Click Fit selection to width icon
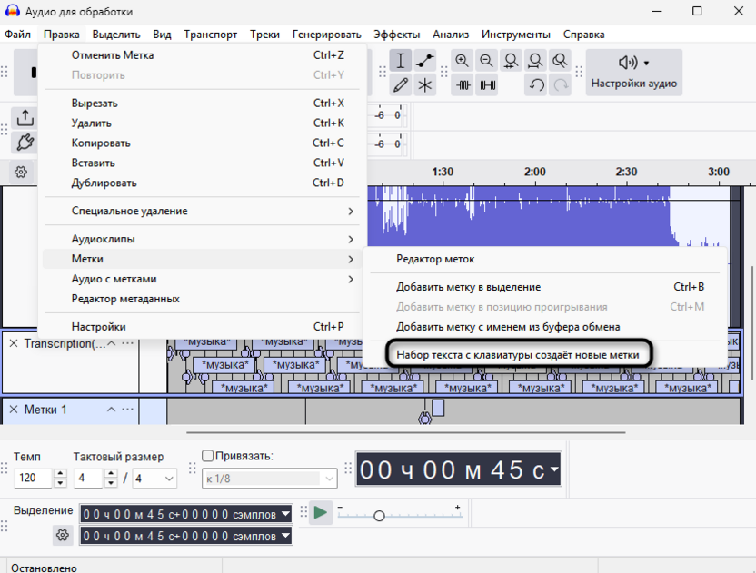This screenshot has width=756, height=573. click(x=511, y=61)
